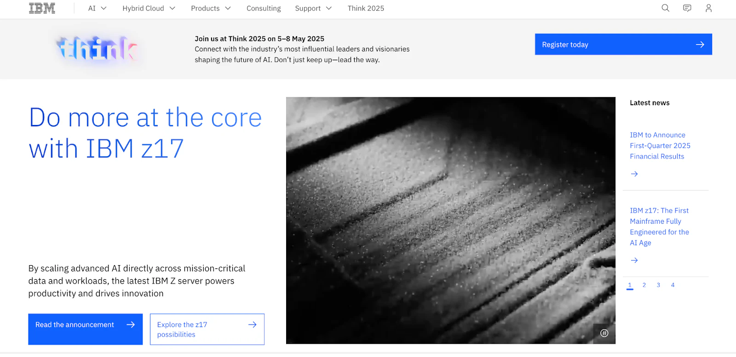Click arrow under First-Quarter 2025 Financial Results
The width and height of the screenshot is (736, 357).
pos(634,174)
